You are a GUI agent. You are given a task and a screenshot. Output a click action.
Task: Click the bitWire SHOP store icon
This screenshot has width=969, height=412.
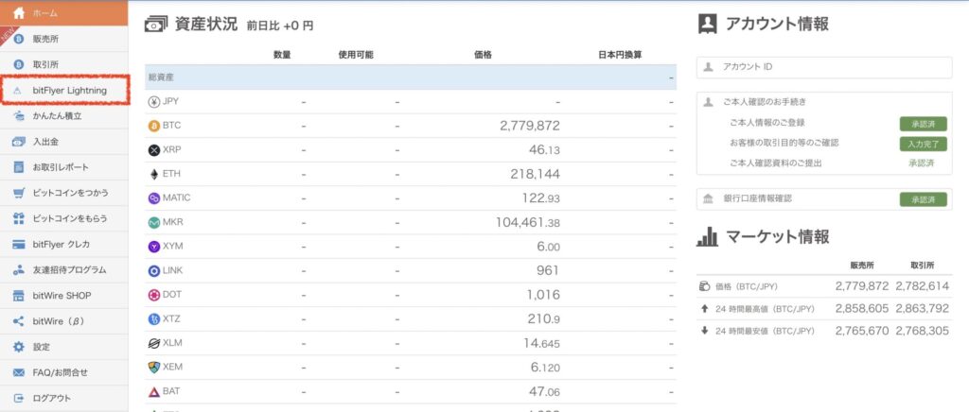[19, 296]
